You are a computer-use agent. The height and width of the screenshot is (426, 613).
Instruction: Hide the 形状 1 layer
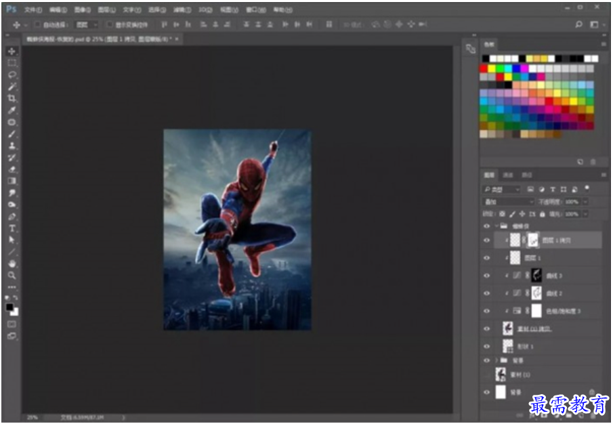point(487,346)
